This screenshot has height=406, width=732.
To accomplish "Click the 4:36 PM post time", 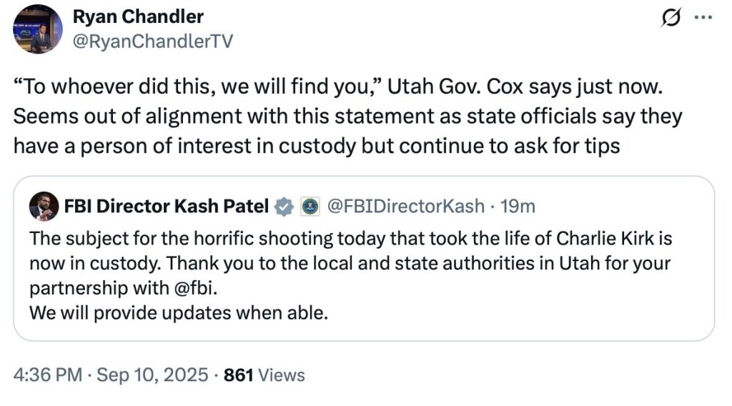I will [x=47, y=375].
